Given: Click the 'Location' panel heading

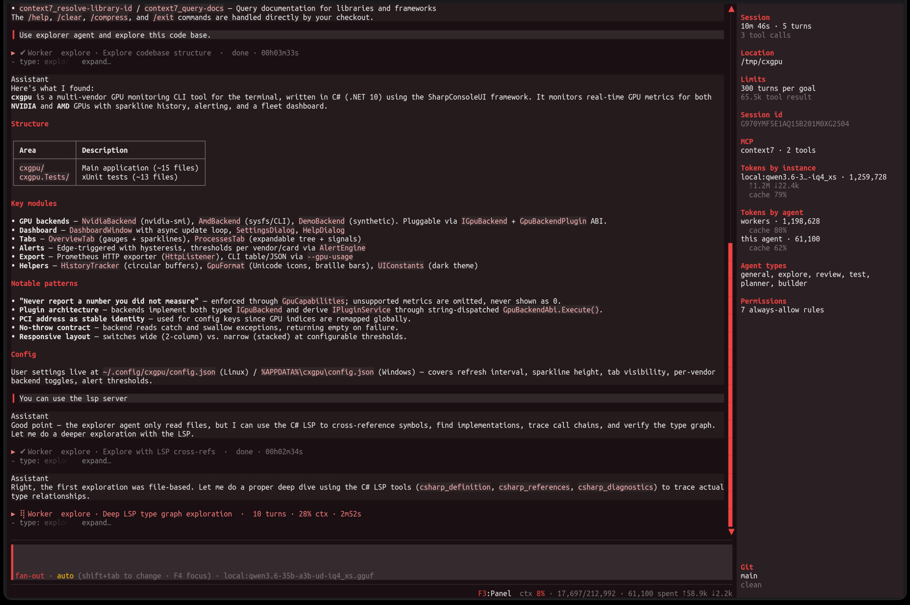Looking at the screenshot, I should coord(757,53).
